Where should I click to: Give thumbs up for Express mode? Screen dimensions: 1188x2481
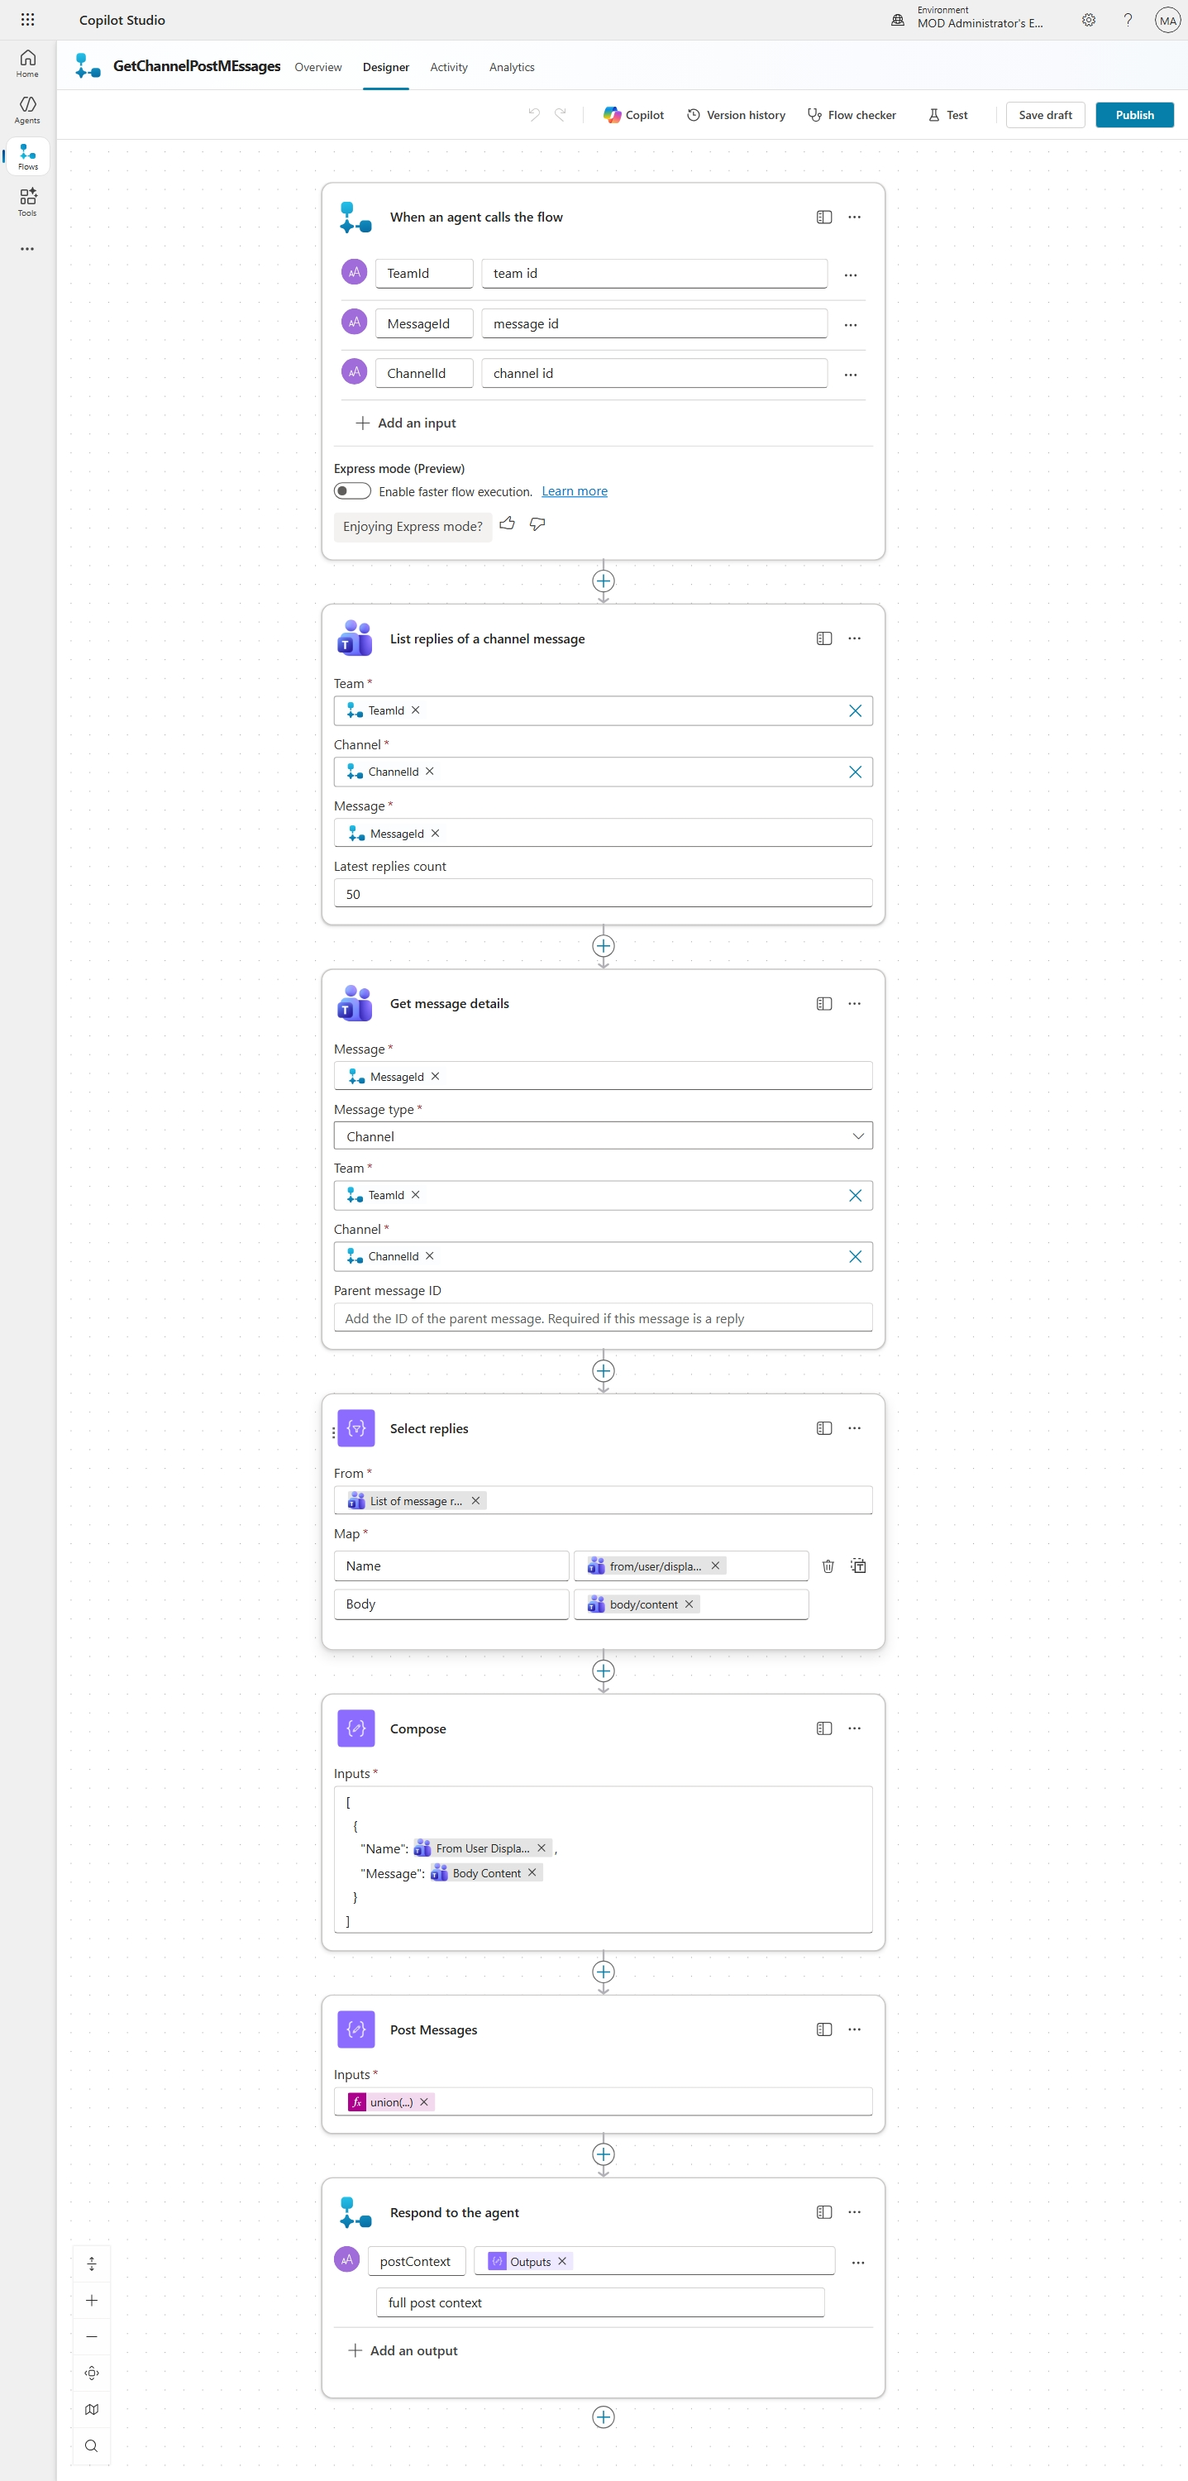[x=508, y=524]
